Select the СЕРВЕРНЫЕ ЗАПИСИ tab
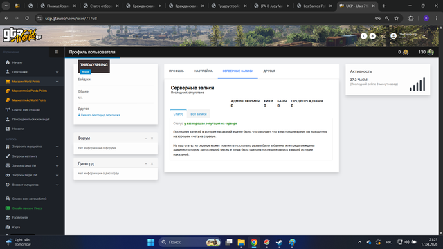Image resolution: width=443 pixels, height=249 pixels. tap(237, 71)
